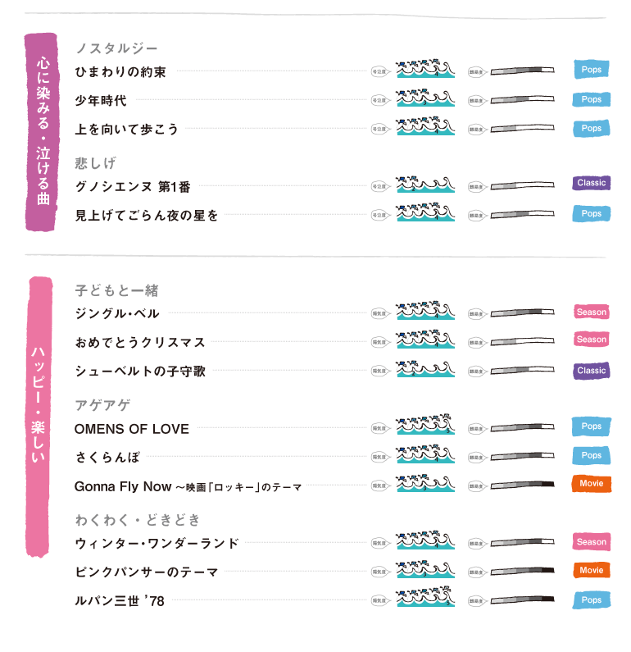Screen dimensions: 631x652
Task: Click the Season tag for おめでとうクリスマス
Action: (591, 340)
